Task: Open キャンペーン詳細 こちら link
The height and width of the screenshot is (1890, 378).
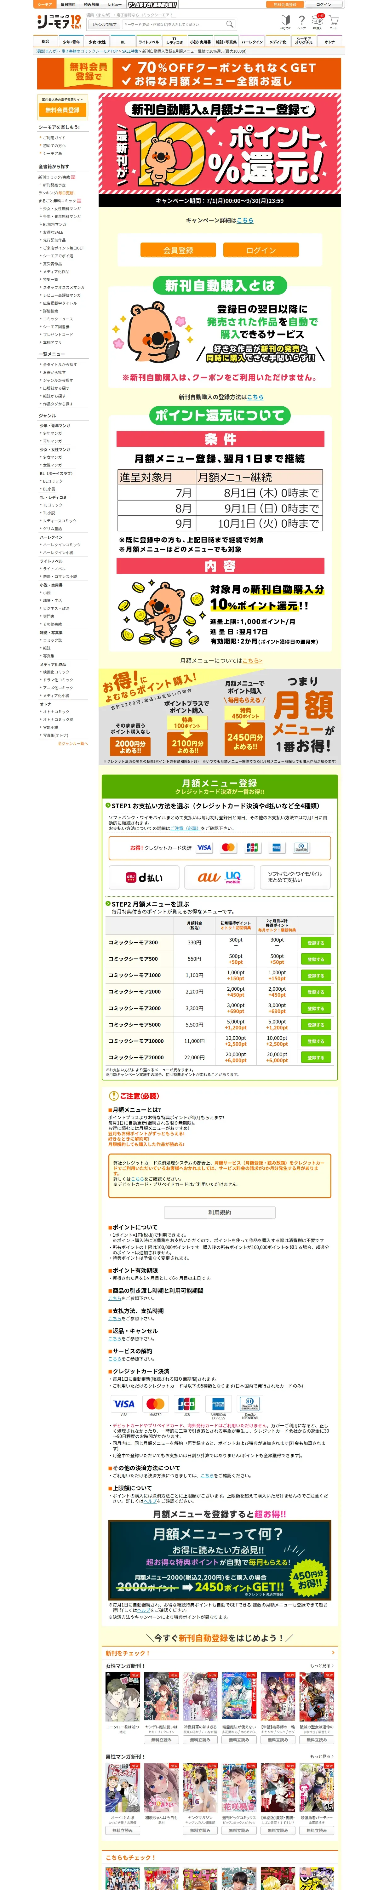Action: click(245, 220)
